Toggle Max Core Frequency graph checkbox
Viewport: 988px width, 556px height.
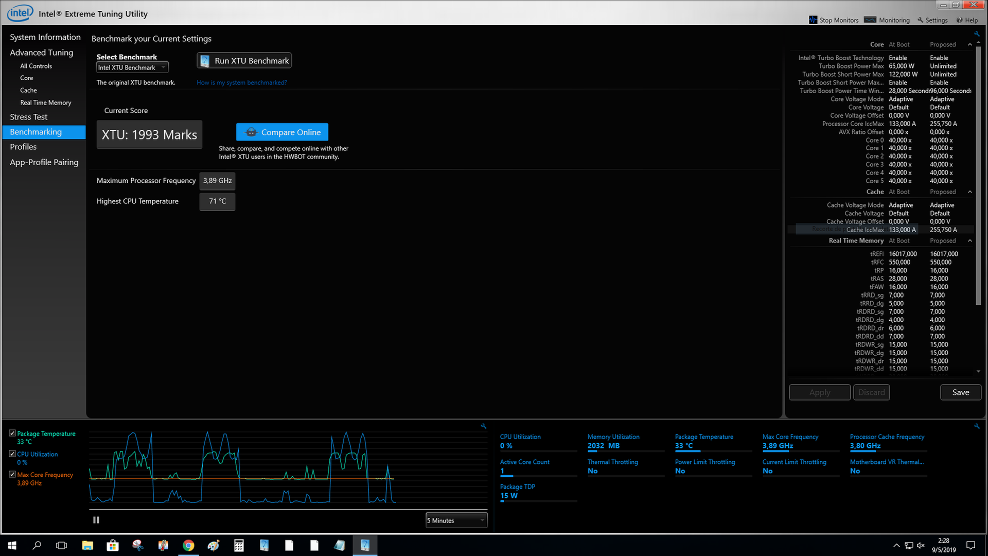tap(12, 475)
